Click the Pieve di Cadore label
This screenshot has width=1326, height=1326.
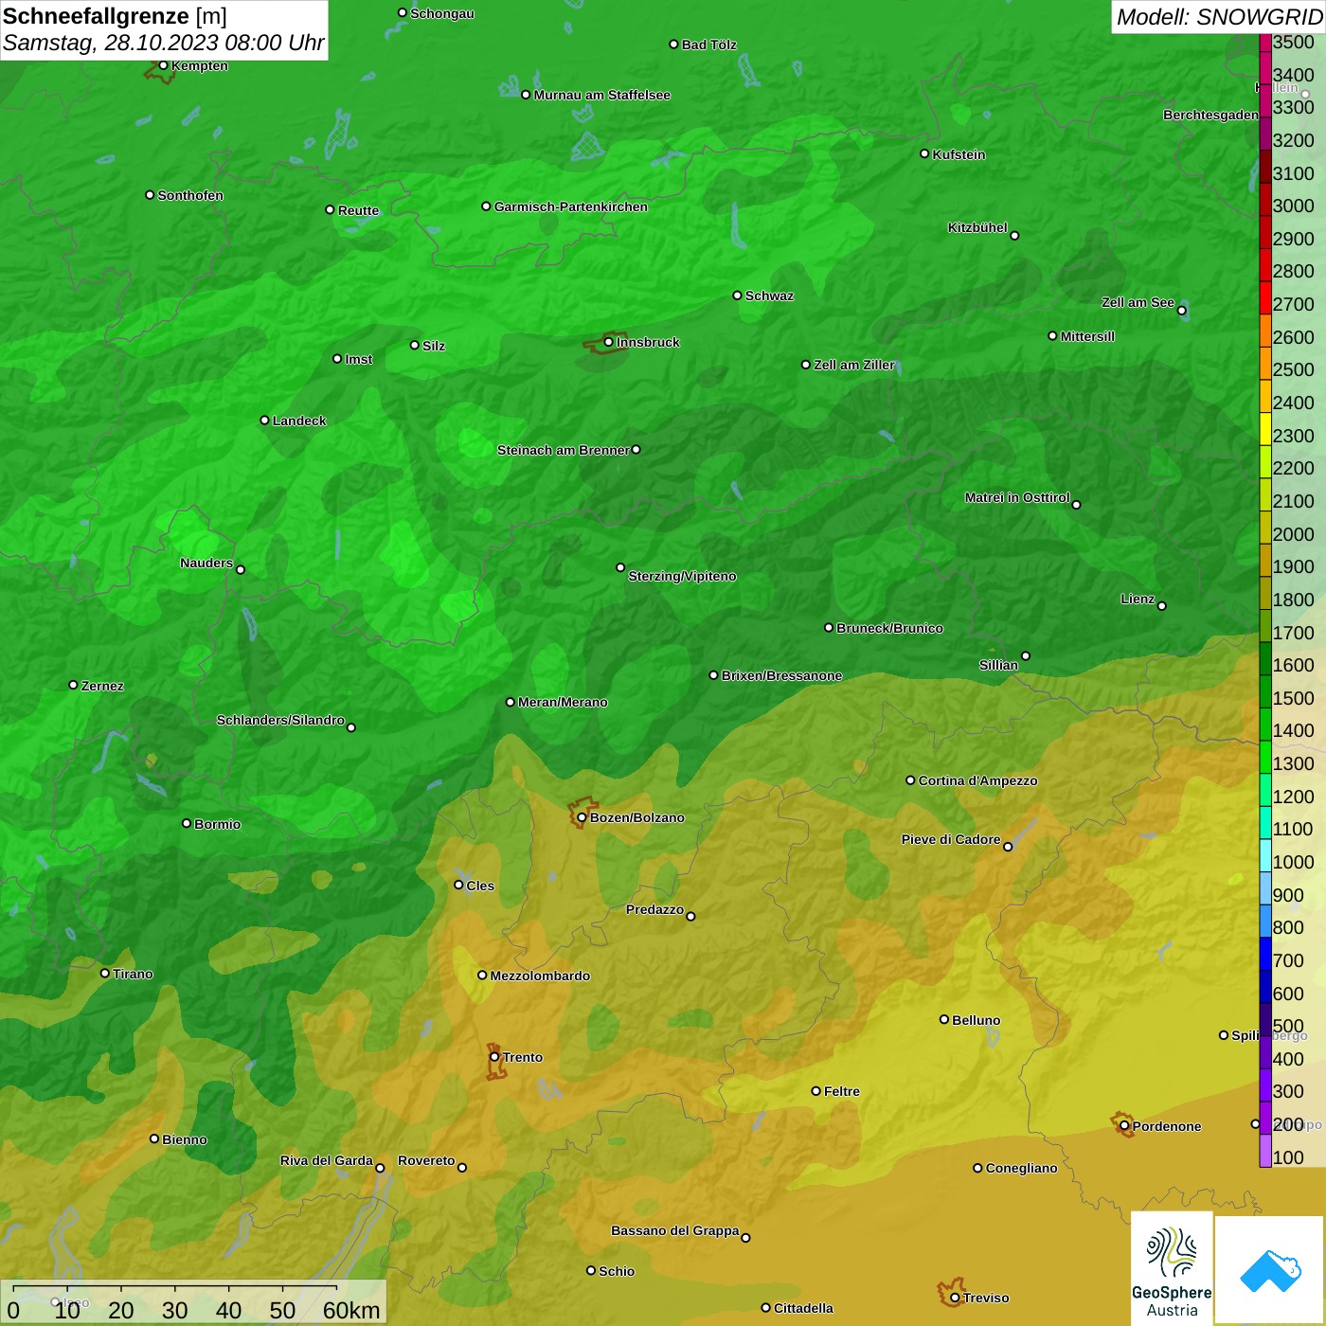pyautogui.click(x=951, y=839)
